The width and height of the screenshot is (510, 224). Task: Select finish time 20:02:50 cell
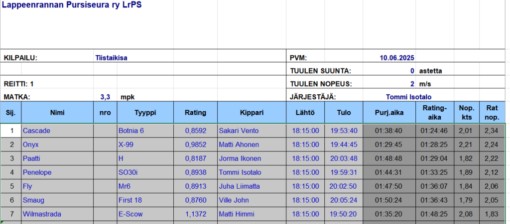click(343, 186)
